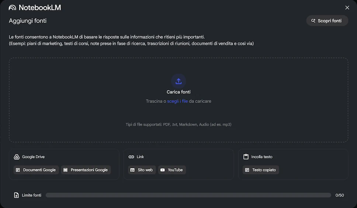The width and height of the screenshot is (357, 208).
Task: Click the Google Drive triangle icon
Action: [x=17, y=157]
